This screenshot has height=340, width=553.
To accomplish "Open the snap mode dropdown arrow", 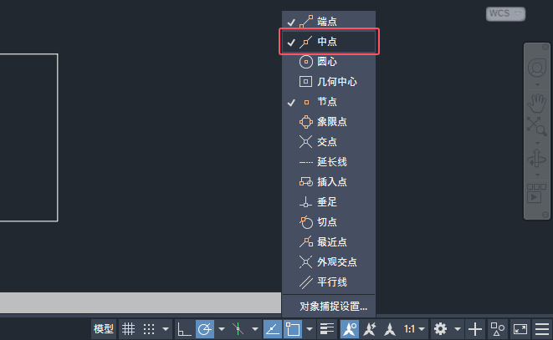I will coord(166,329).
